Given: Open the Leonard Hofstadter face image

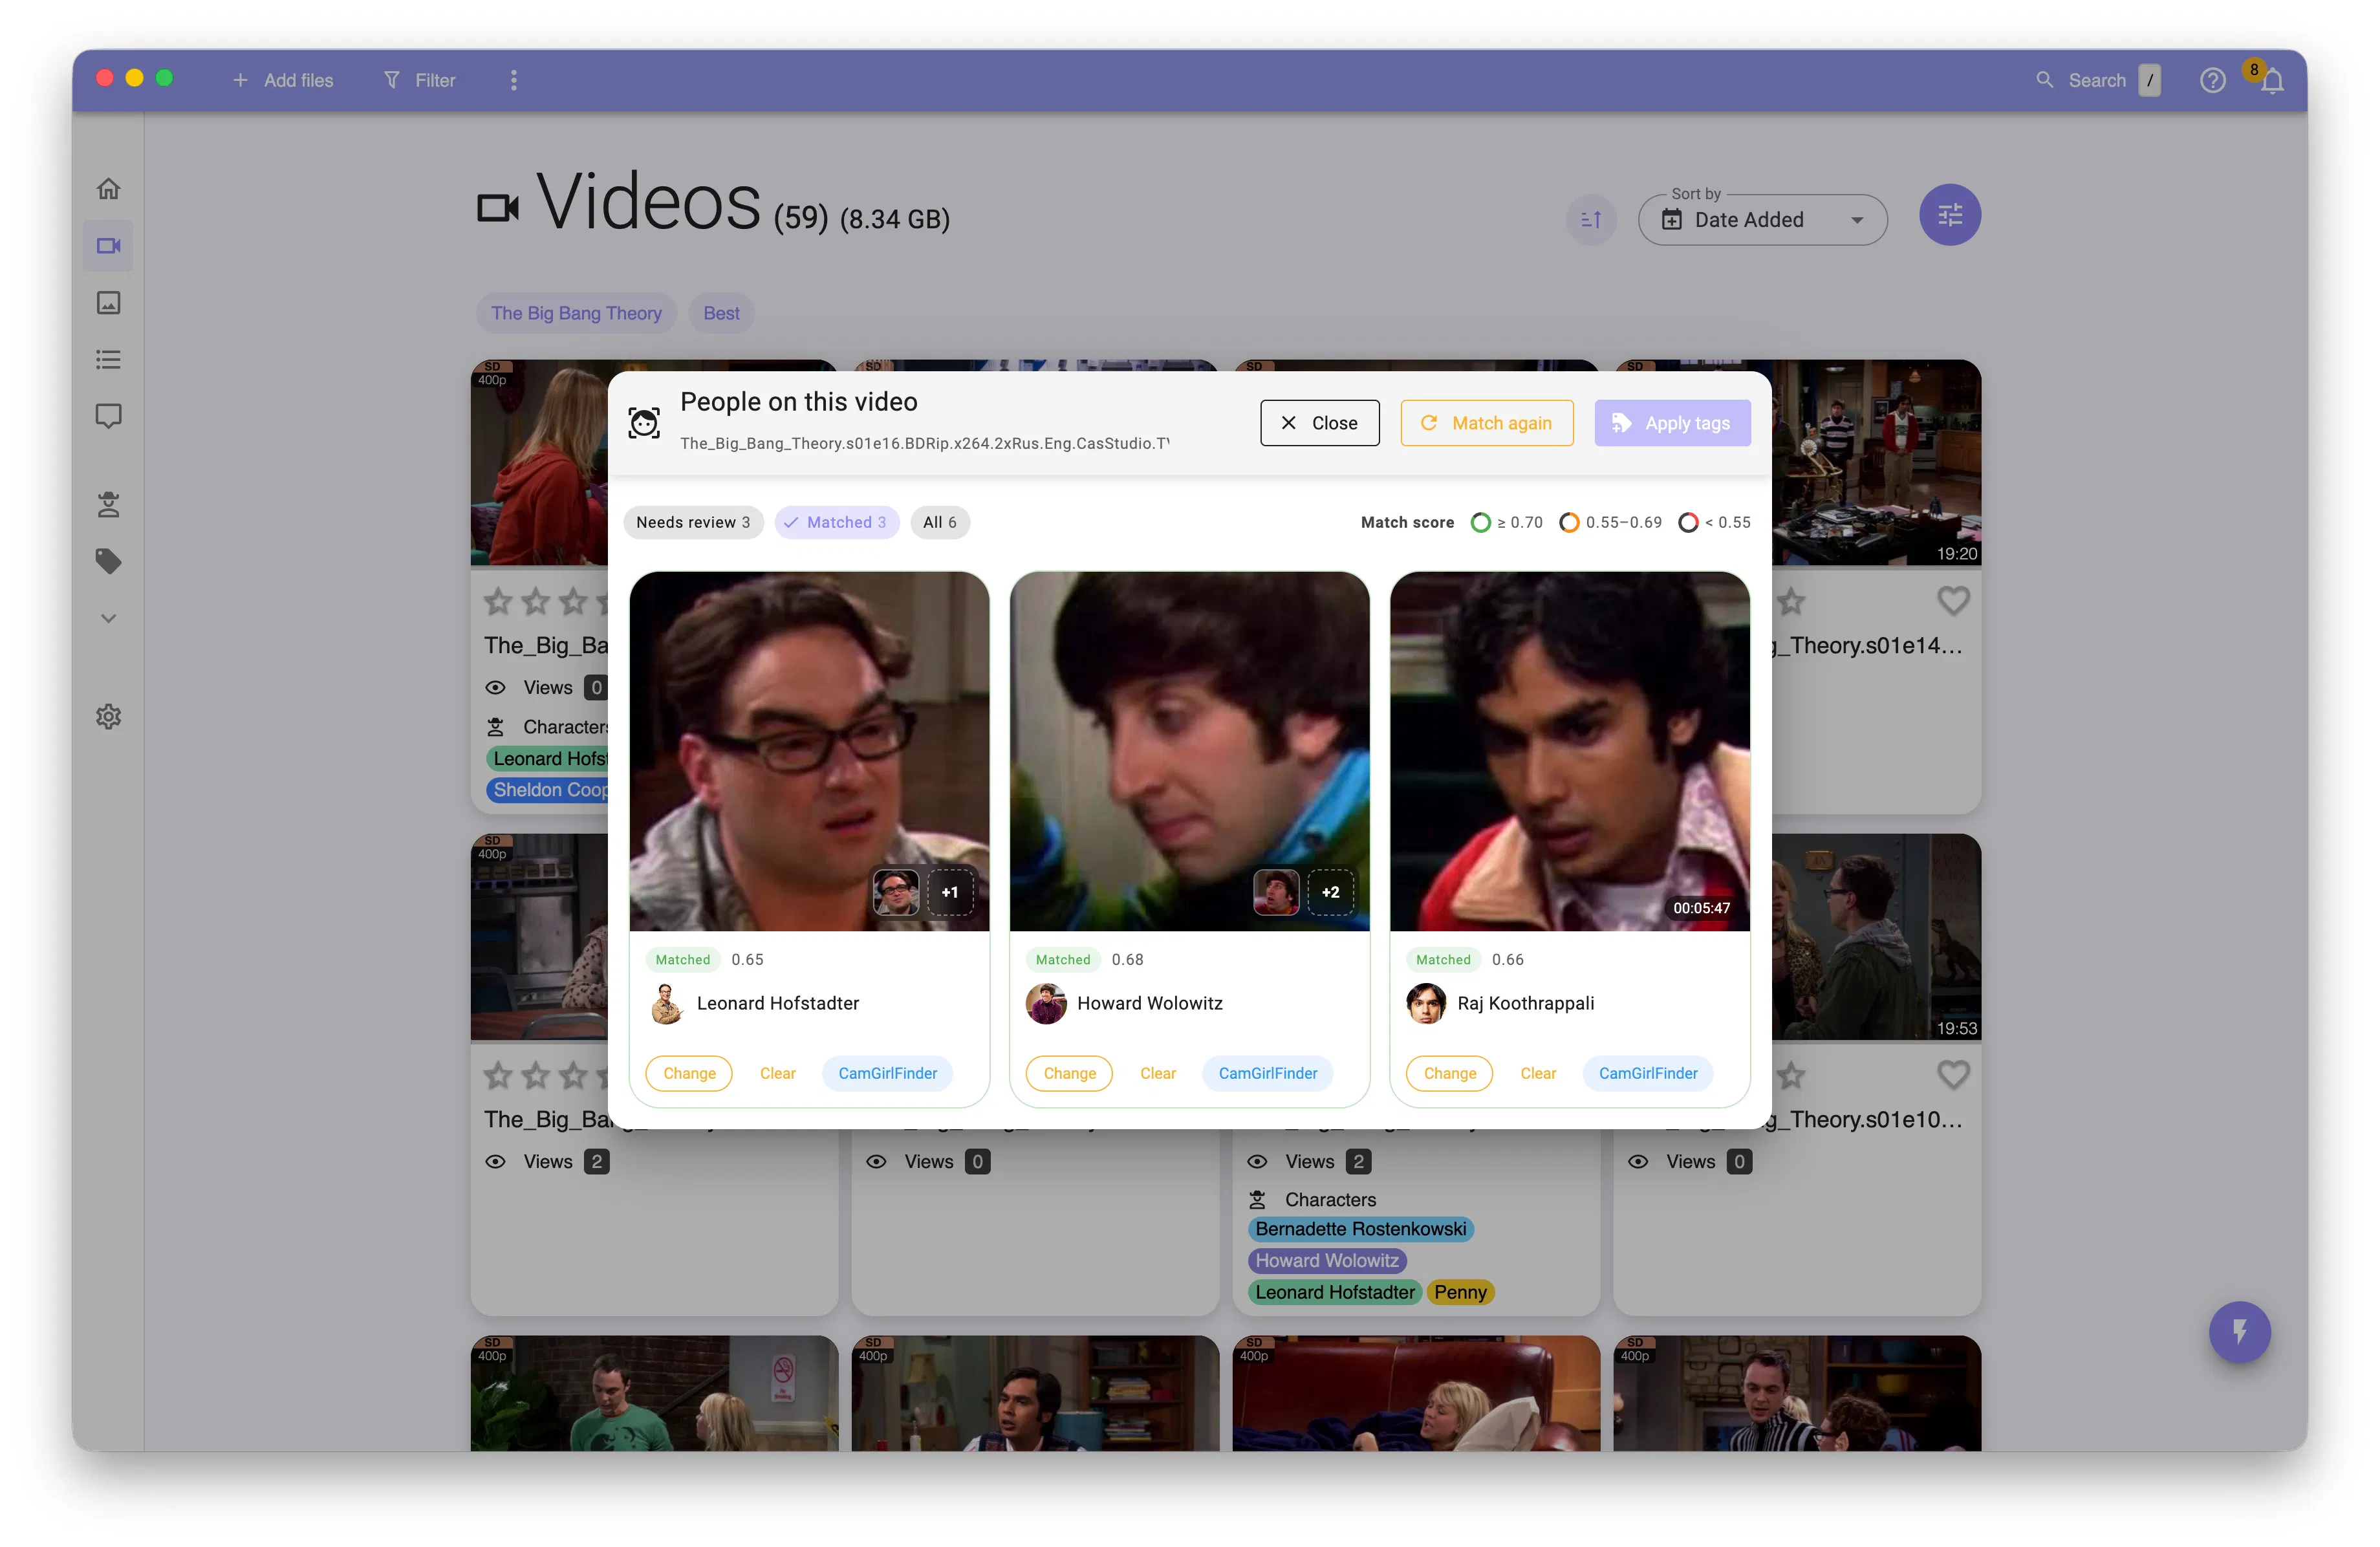Looking at the screenshot, I should click(x=809, y=751).
